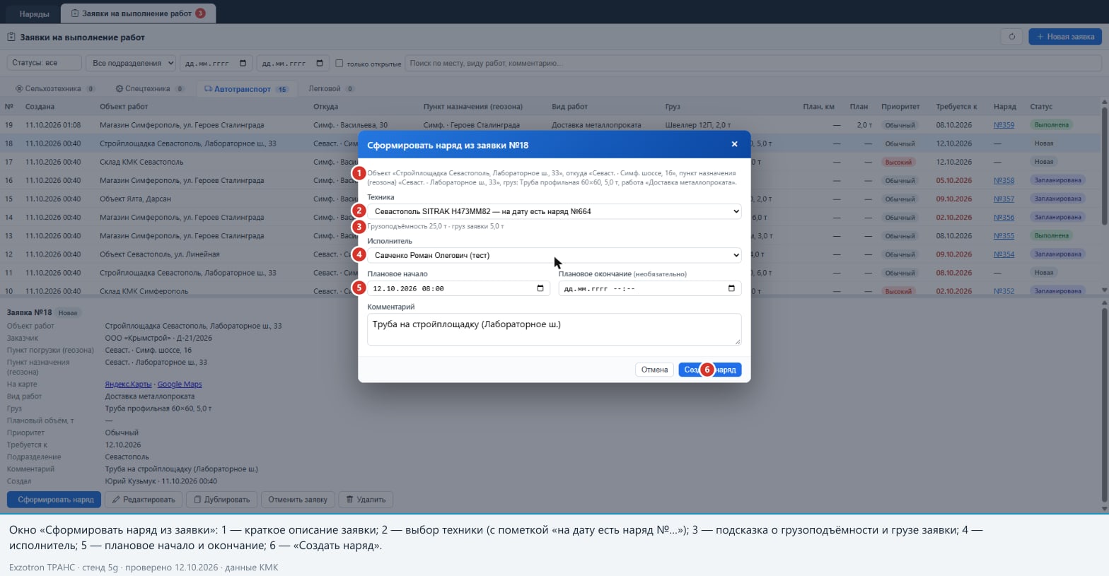
Task: Click the search field Поиск по месту
Action: click(753, 63)
